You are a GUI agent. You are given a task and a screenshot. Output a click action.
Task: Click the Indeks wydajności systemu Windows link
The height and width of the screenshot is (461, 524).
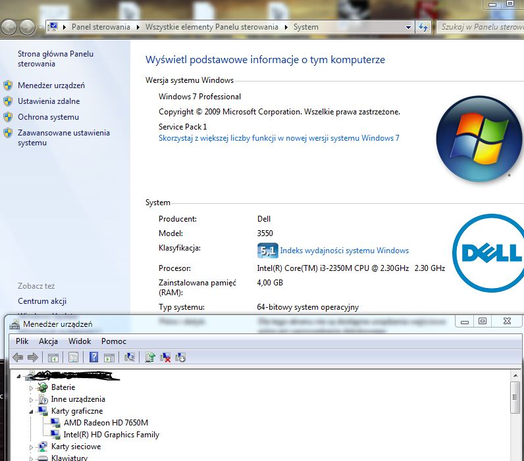point(344,251)
